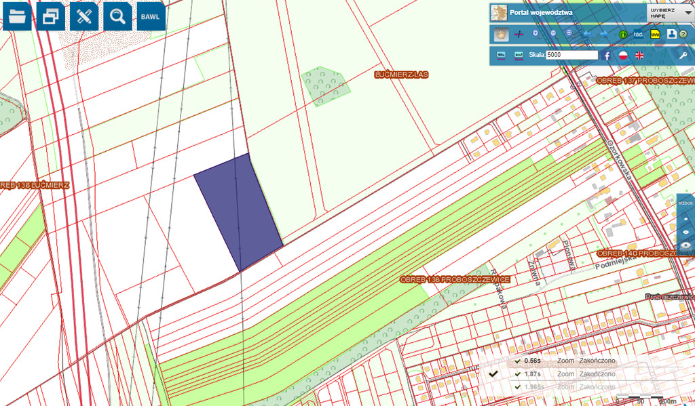Open the Facebook share link
This screenshot has width=695, height=406.
coord(607,55)
